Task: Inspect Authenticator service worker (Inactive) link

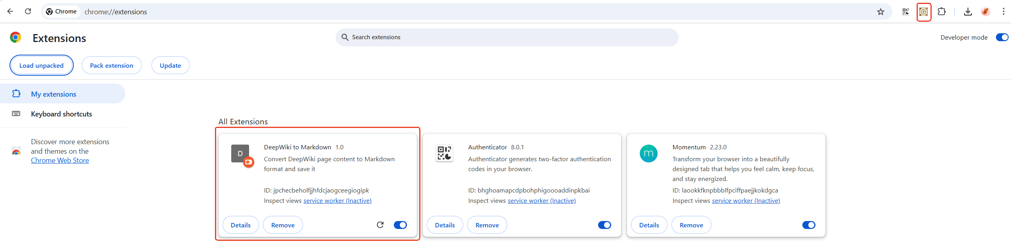Action: coord(542,201)
